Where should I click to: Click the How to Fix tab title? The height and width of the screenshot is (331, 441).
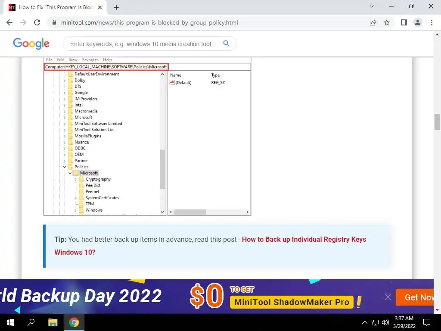point(56,7)
